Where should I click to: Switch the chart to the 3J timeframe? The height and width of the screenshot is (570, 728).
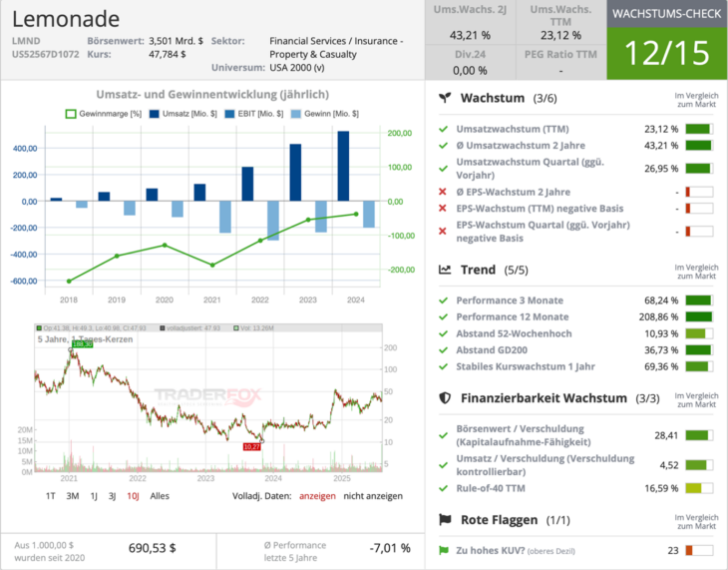[112, 496]
